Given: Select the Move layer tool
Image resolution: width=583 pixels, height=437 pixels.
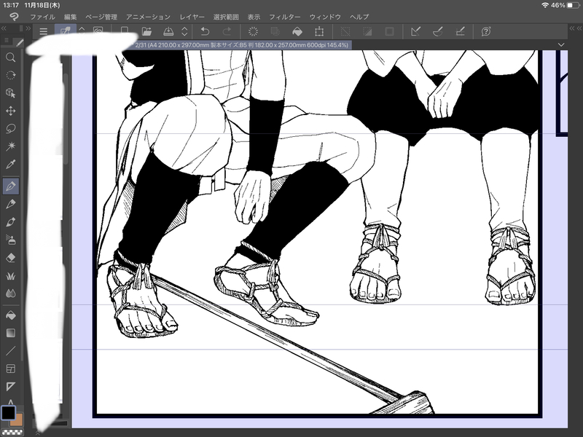Looking at the screenshot, I should (10, 111).
